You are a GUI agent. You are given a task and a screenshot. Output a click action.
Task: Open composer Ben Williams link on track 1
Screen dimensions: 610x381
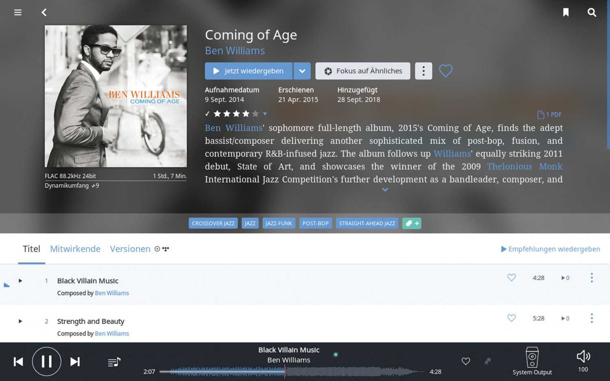coord(112,293)
